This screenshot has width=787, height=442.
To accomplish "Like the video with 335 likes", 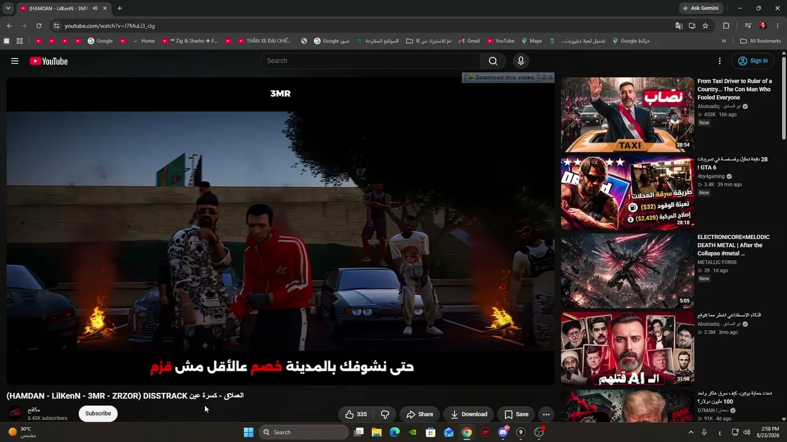I will click(x=356, y=414).
